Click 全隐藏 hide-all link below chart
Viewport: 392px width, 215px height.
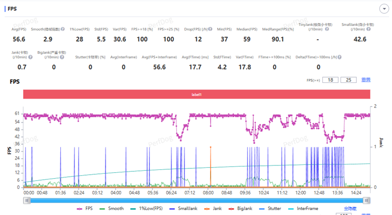(x=350, y=209)
